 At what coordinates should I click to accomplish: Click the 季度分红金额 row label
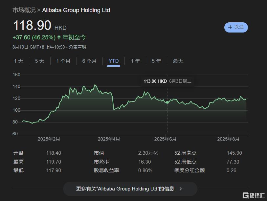click(189, 170)
